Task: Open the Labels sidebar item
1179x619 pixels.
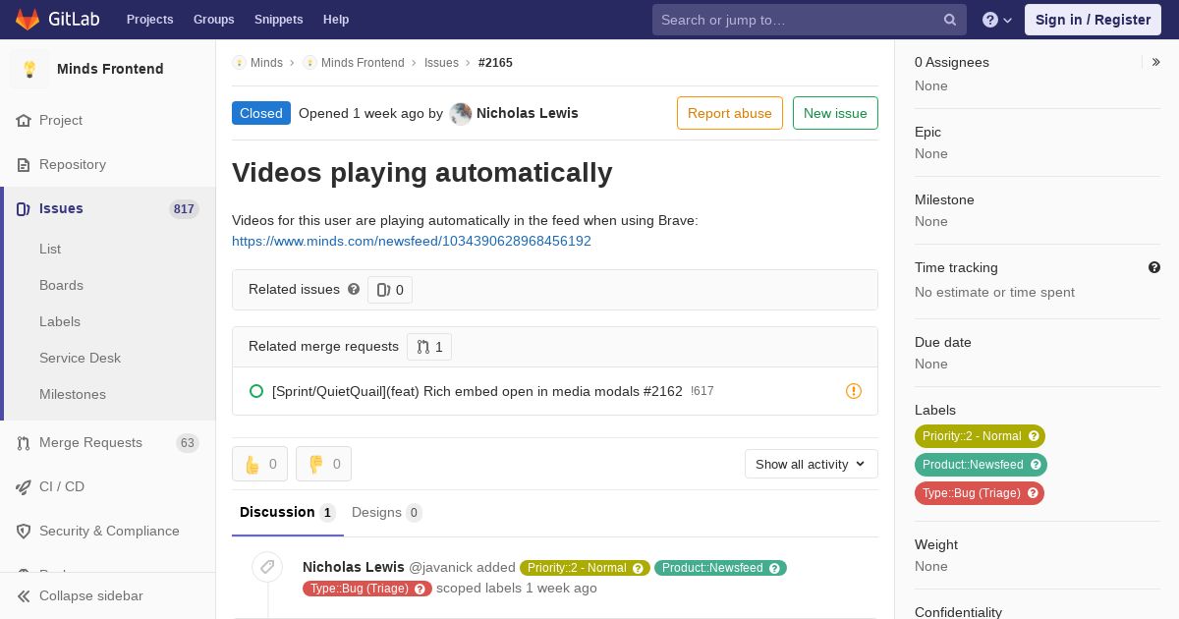Action: click(x=60, y=321)
